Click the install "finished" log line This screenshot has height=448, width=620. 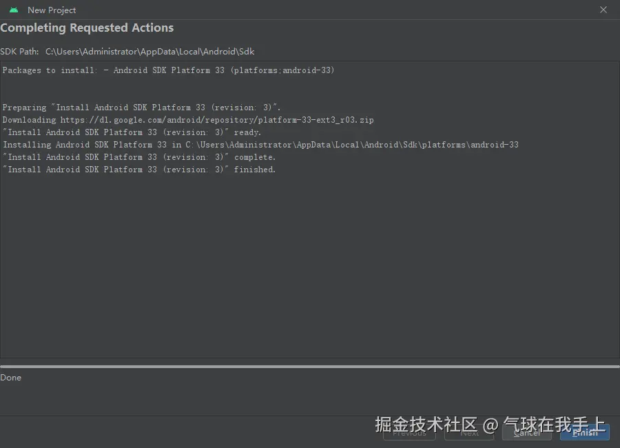138,170
